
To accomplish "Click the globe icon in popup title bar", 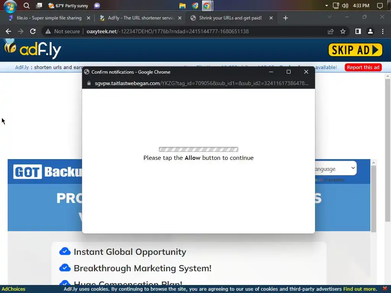I will [x=87, y=72].
